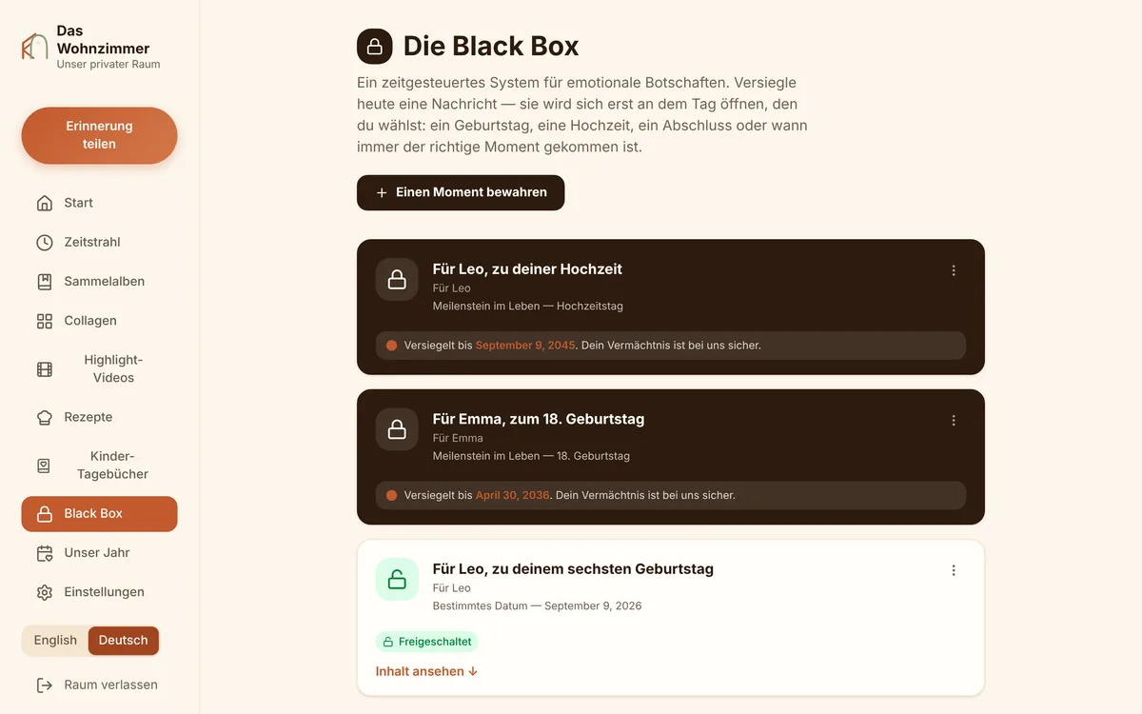
Task: Select the Deutsch language option
Action: (124, 641)
